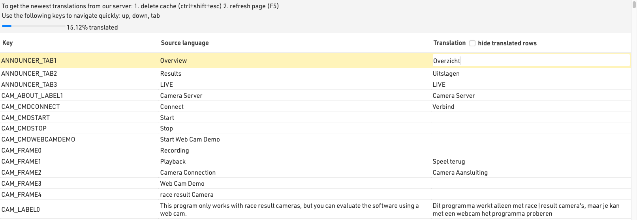Screen dimensions: 637x220
Task: Click the Overzicht translation input field
Action: click(530, 61)
